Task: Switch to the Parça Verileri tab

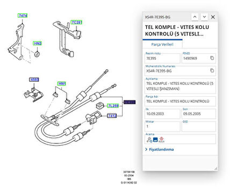Action: click(162, 45)
